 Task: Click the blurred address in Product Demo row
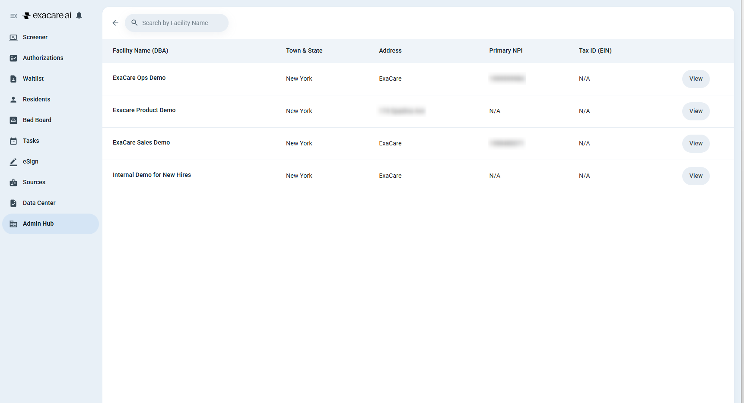coord(402,111)
